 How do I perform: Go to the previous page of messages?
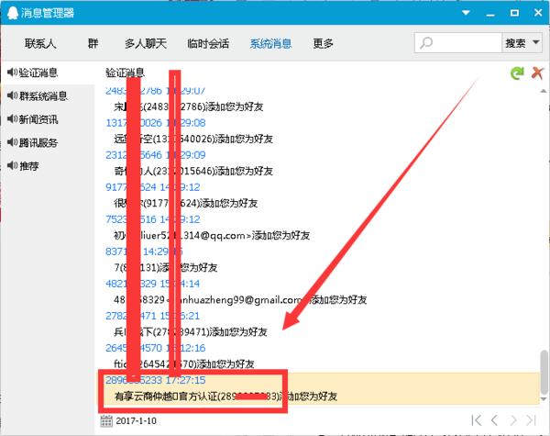[x=494, y=420]
